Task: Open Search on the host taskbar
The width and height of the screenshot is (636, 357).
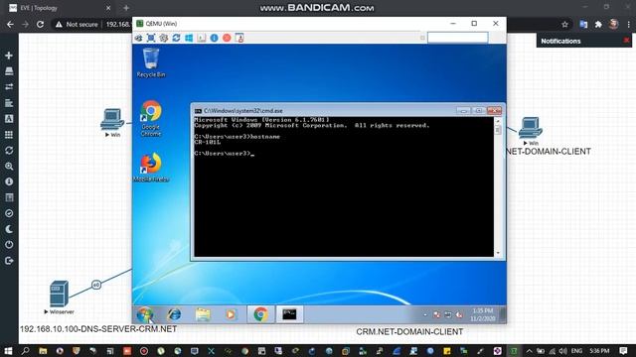Action: pyautogui.click(x=25, y=350)
